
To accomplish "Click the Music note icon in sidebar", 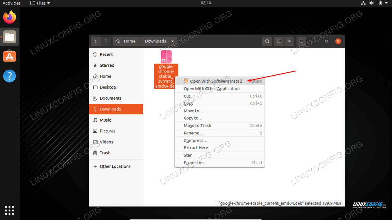I will click(95, 120).
